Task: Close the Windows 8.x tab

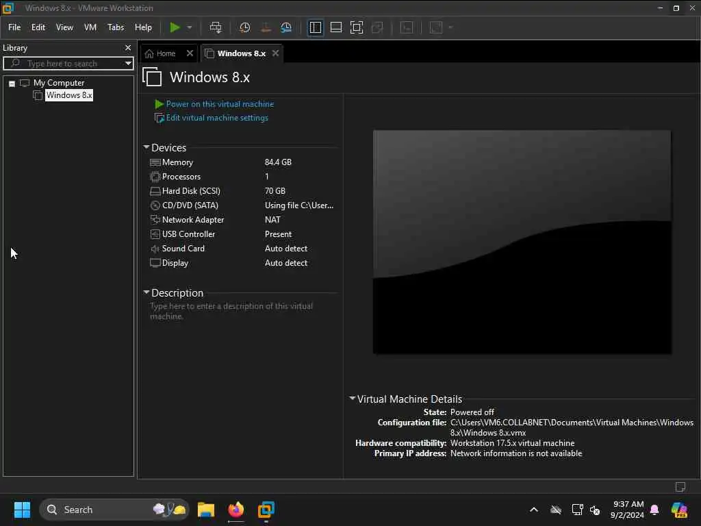Action: coord(275,53)
